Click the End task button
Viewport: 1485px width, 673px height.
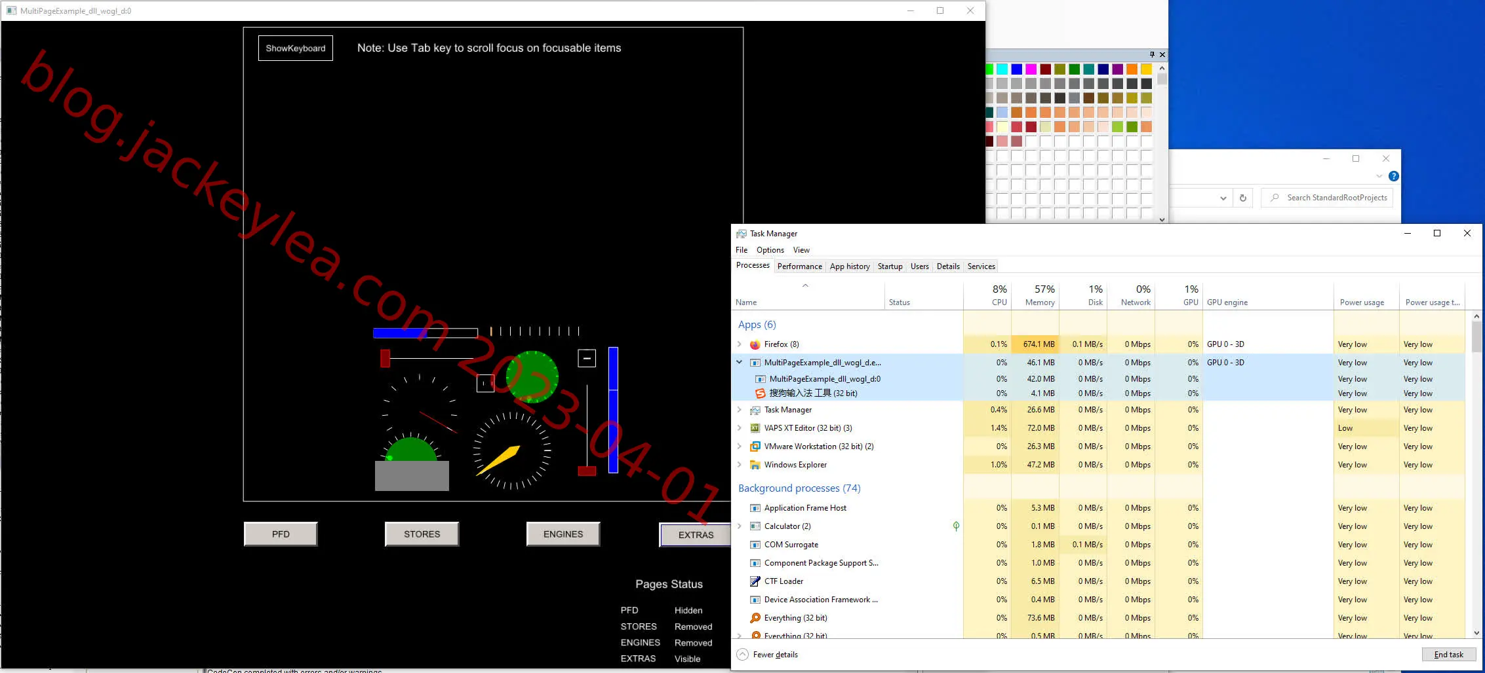pyautogui.click(x=1448, y=655)
